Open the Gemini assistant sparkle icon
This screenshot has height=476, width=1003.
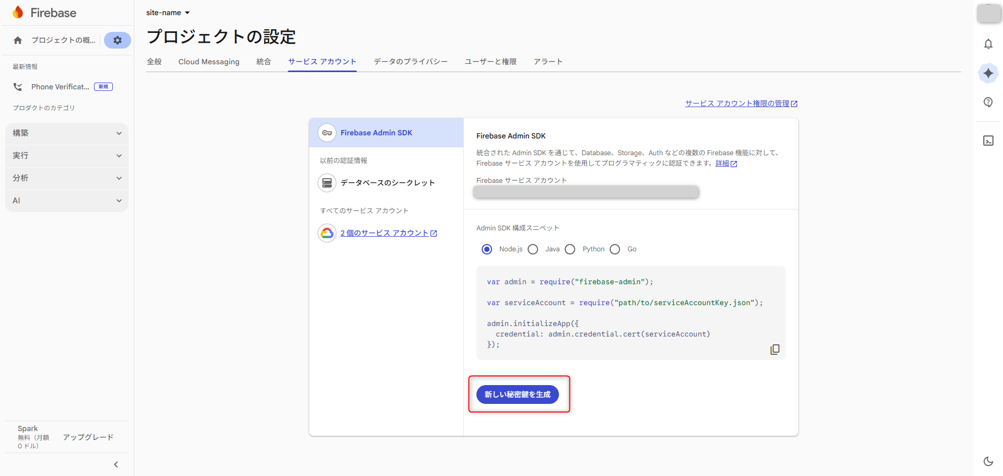point(988,73)
